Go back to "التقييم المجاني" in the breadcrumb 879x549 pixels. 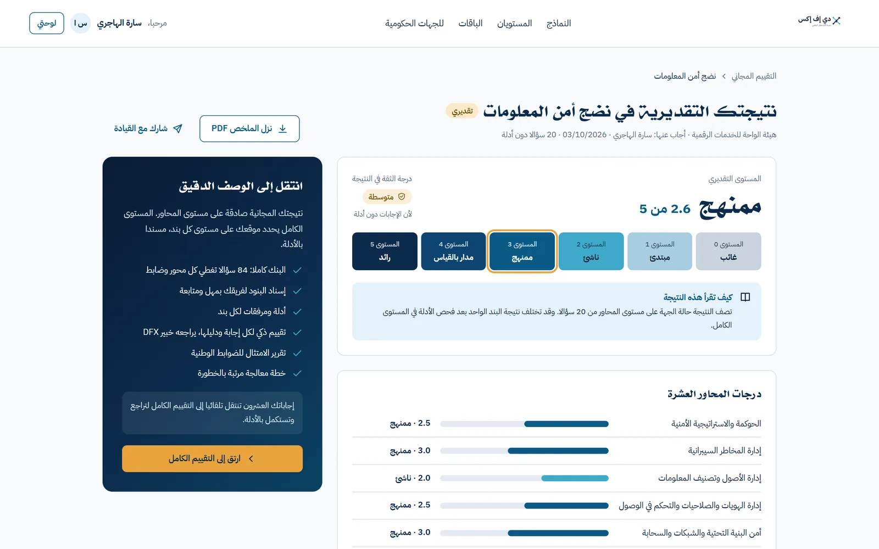tap(754, 76)
